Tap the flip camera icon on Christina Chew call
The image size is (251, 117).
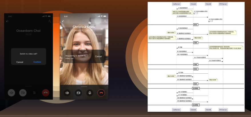[x=69, y=21]
